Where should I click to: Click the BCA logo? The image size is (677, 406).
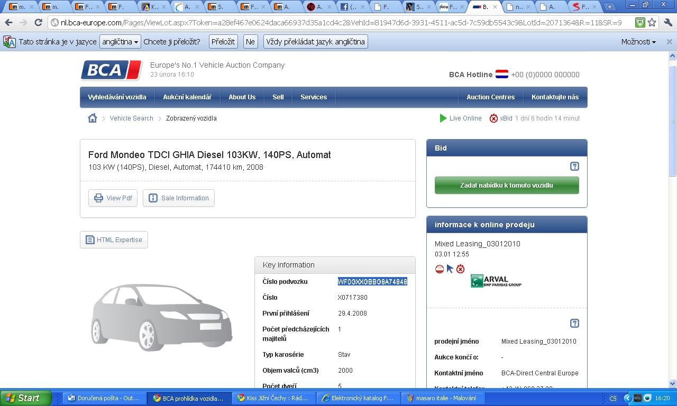tap(111, 70)
